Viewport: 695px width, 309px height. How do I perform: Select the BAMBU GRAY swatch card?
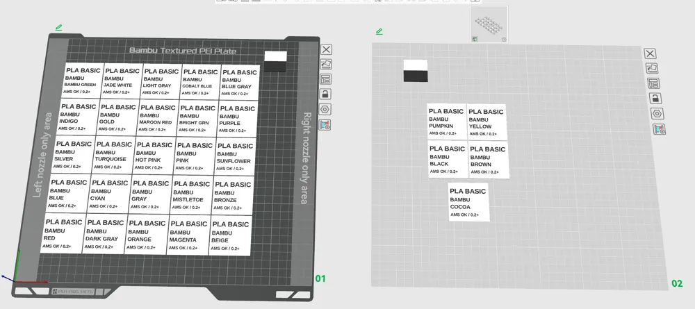[151, 194]
